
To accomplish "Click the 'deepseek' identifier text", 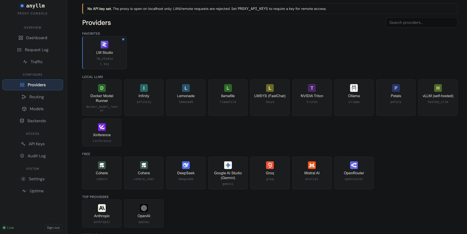I will coord(186,179).
